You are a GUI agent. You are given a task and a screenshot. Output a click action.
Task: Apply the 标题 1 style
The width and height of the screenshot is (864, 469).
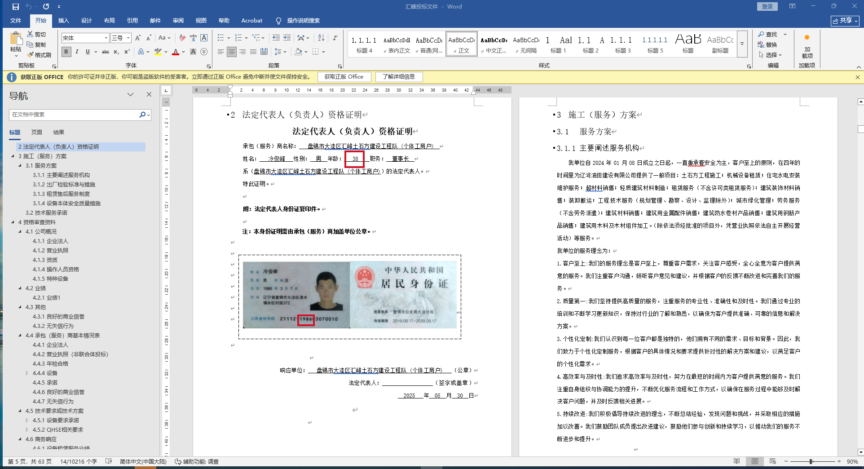coord(558,44)
